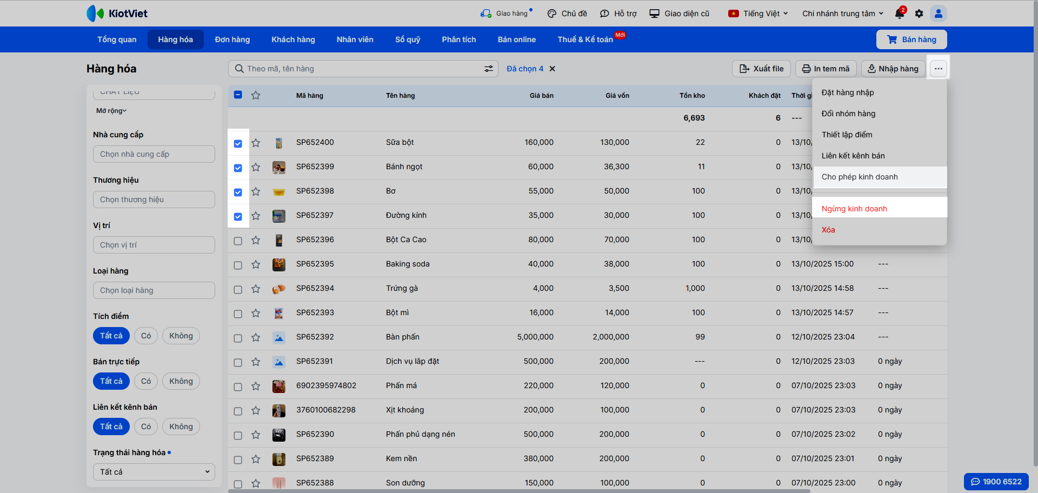
Task: Focus the Theo mã, tên hàng search field
Action: tap(363, 69)
